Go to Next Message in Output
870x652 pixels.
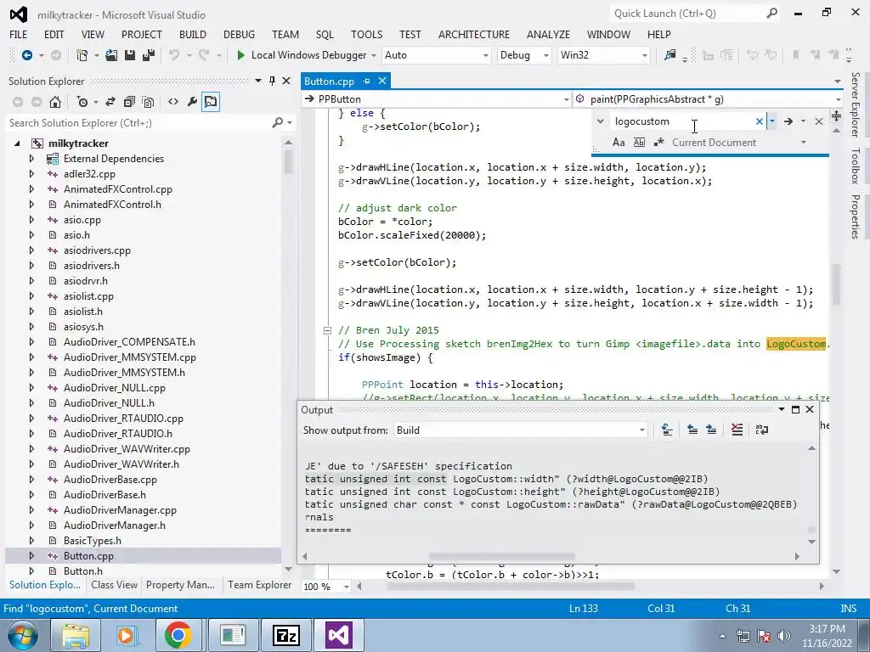711,430
